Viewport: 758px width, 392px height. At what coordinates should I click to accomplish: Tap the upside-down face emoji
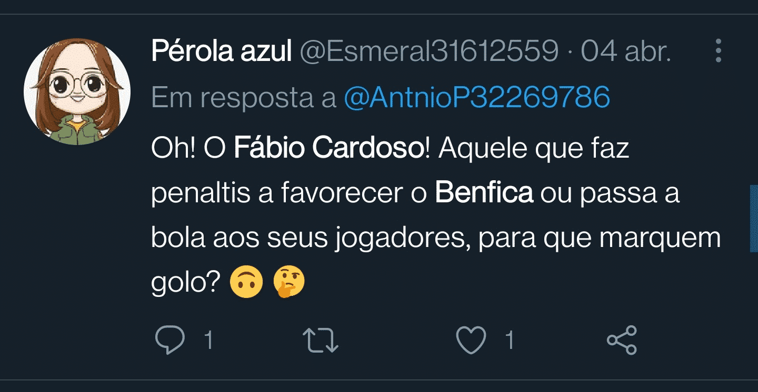(x=246, y=284)
